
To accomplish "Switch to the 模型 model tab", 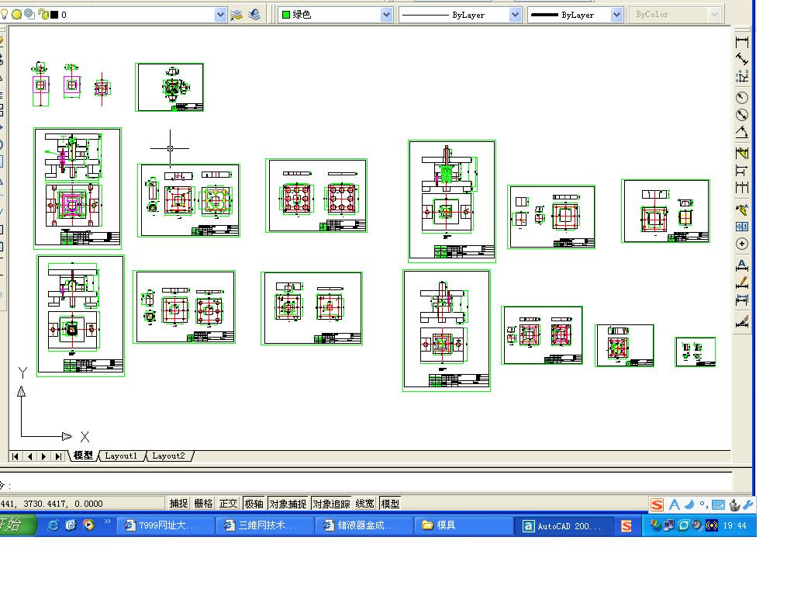I will [x=83, y=456].
